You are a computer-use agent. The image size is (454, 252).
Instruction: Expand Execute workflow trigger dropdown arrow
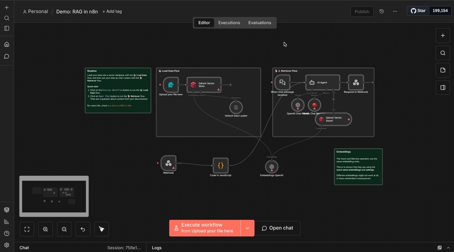[x=247, y=228]
